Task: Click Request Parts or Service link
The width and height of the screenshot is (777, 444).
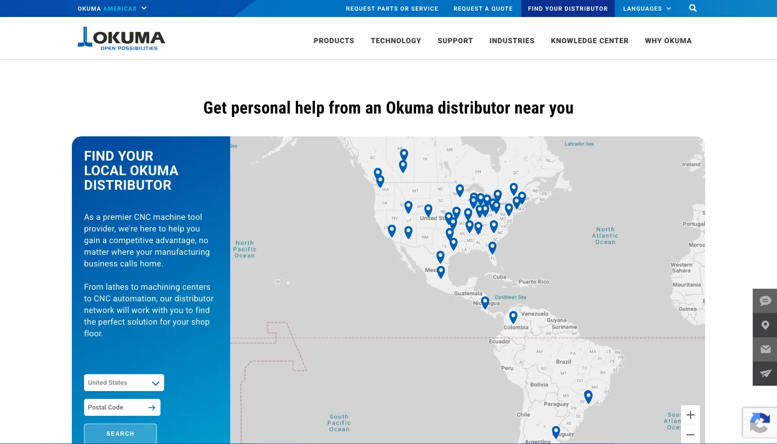Action: tap(392, 8)
